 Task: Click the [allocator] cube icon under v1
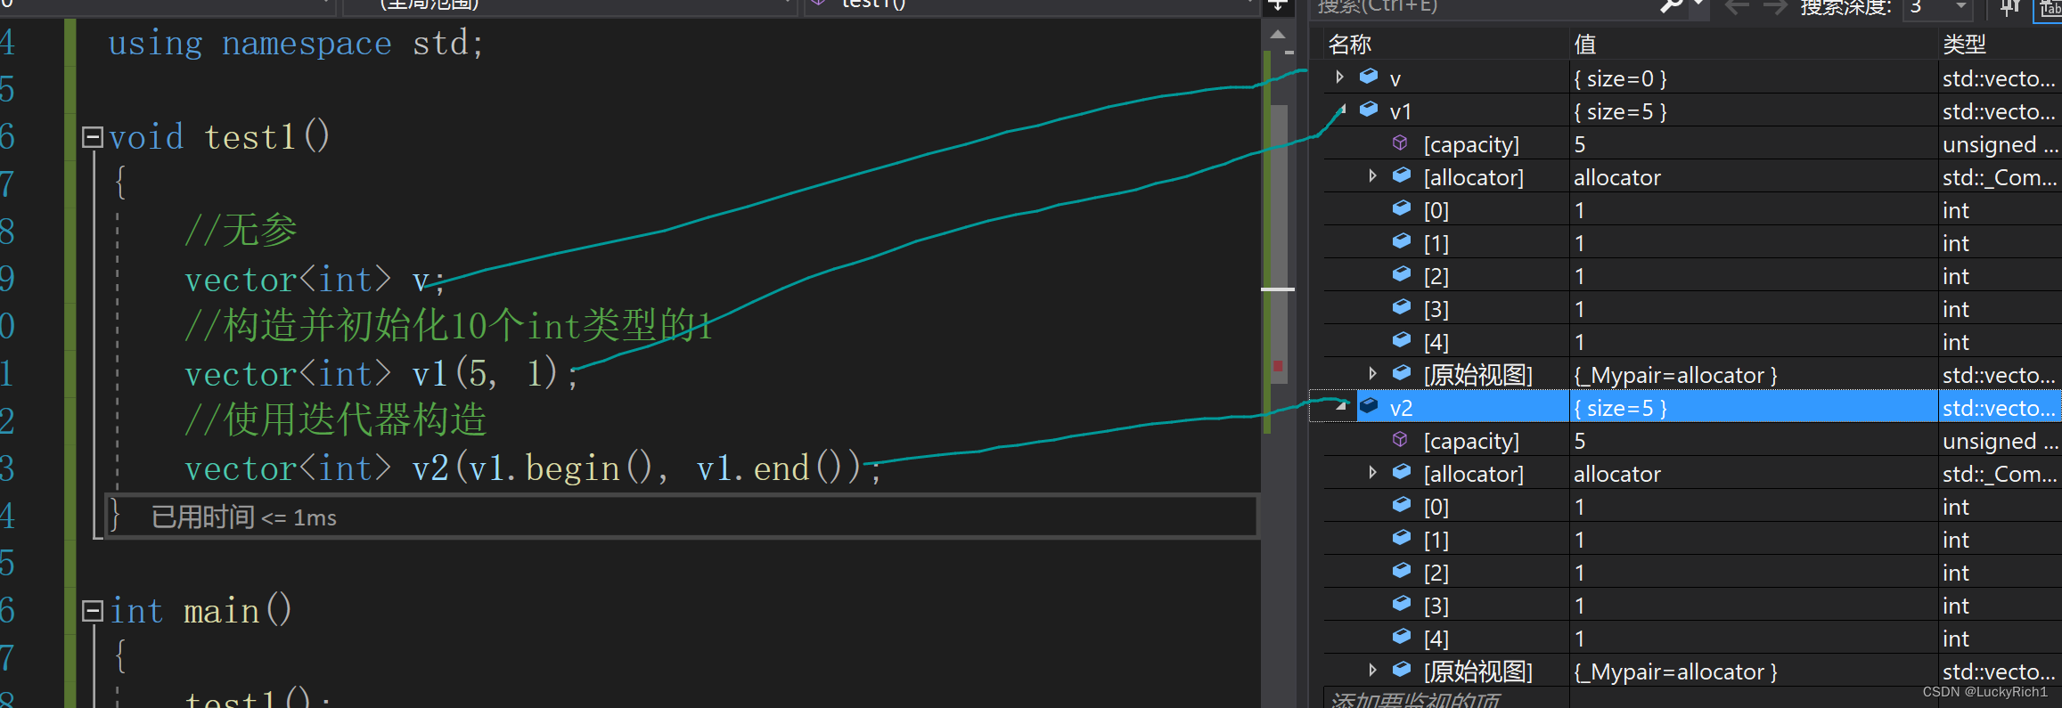(1402, 176)
